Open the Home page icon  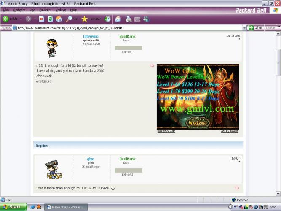point(59,19)
